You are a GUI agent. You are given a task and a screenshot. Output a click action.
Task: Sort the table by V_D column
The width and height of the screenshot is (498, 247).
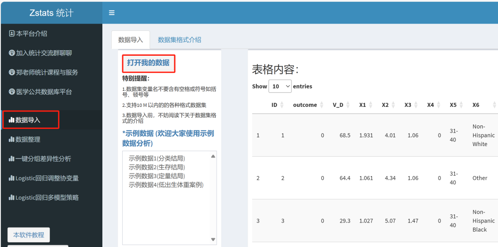341,105
